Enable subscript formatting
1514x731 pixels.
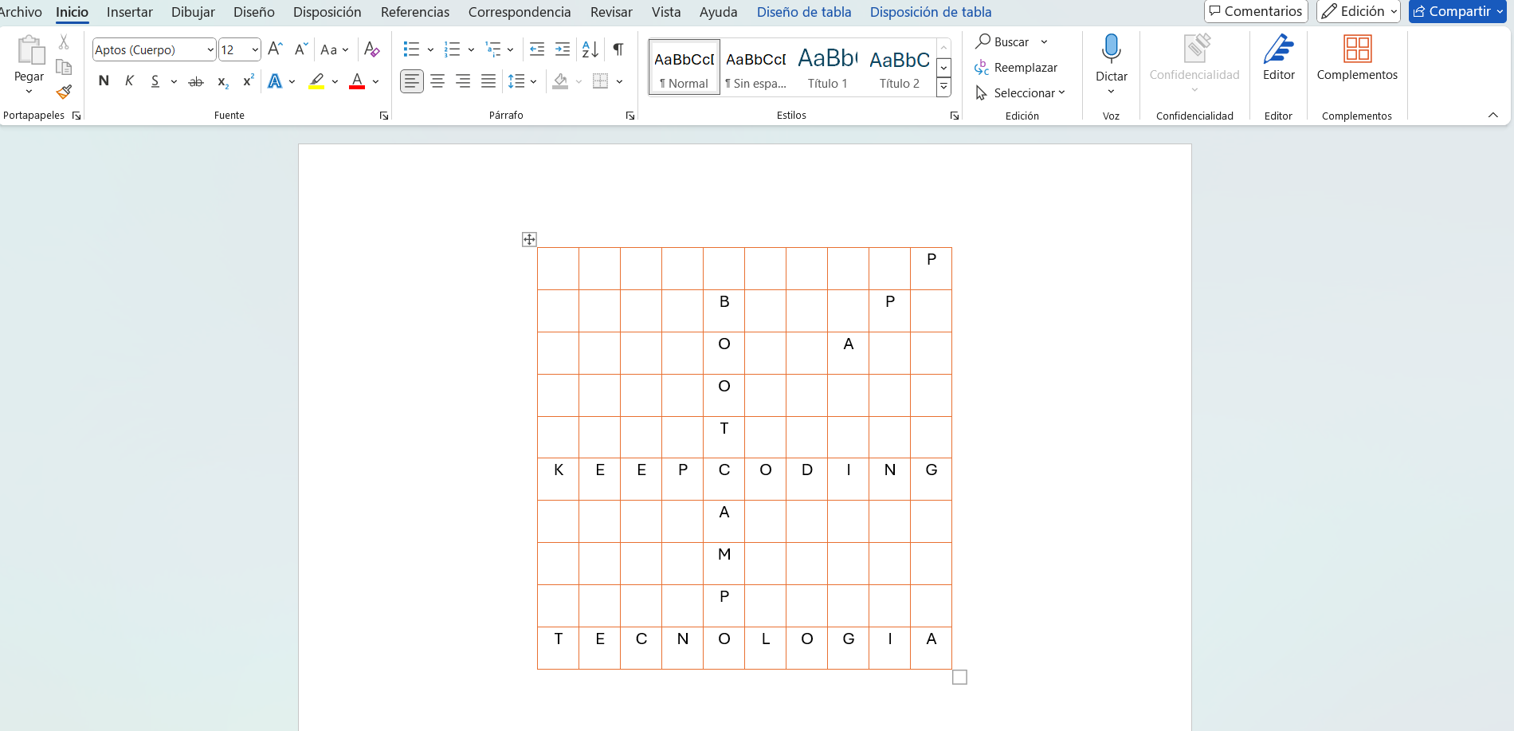click(222, 81)
